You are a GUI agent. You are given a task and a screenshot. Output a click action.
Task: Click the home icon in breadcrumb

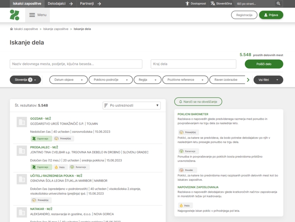click(x=12, y=29)
